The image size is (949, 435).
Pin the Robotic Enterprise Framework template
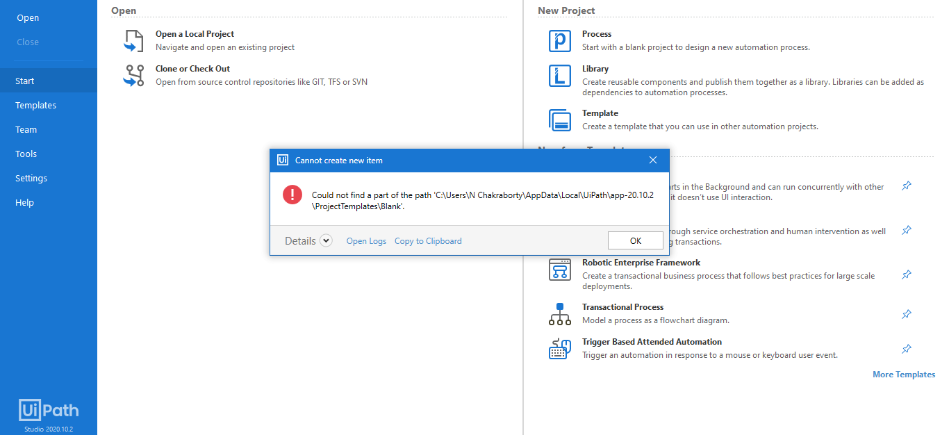pos(907,274)
